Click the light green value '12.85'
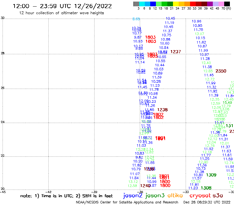Image resolution: width=234 pixels, height=205 pixels. pos(208,71)
